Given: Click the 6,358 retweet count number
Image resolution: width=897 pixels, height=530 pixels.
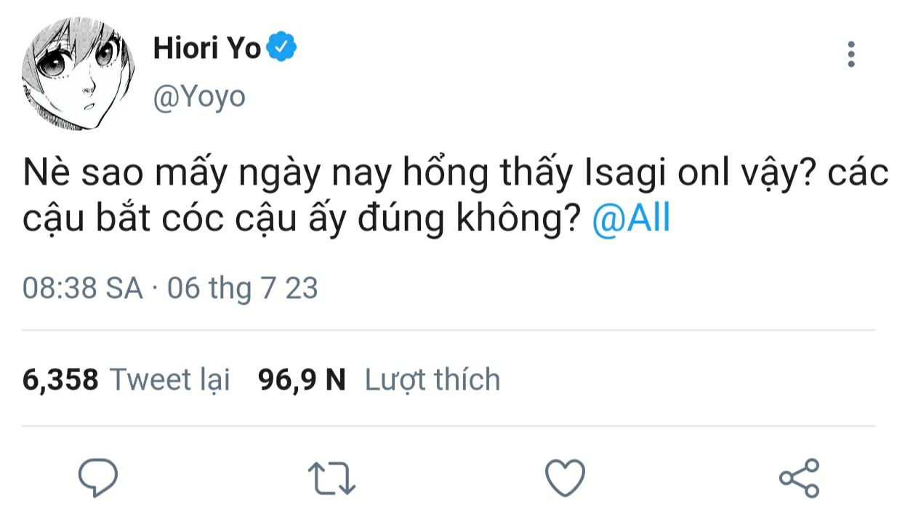Looking at the screenshot, I should (60, 380).
